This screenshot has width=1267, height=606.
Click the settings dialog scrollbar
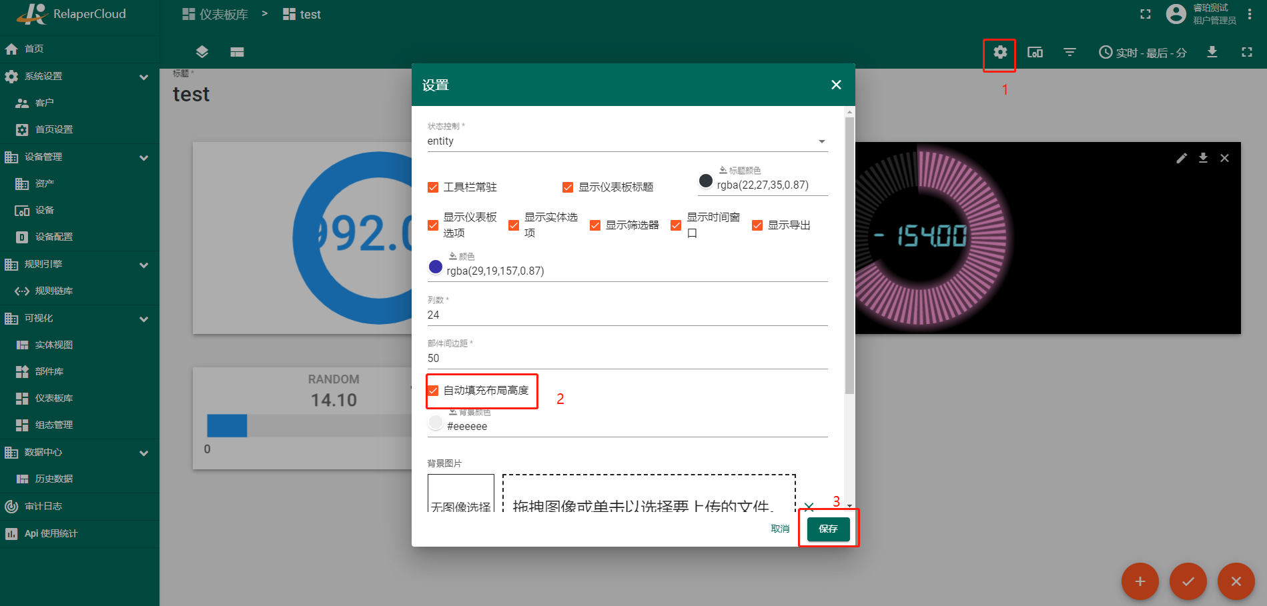(849, 255)
